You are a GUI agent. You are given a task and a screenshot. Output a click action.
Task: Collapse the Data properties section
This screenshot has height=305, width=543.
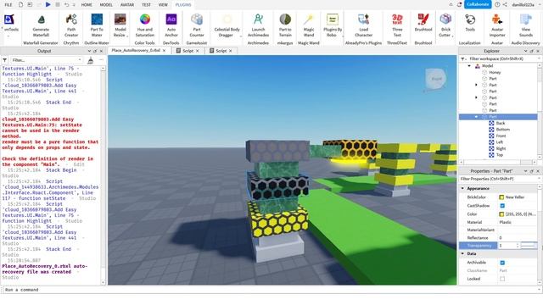click(462, 253)
